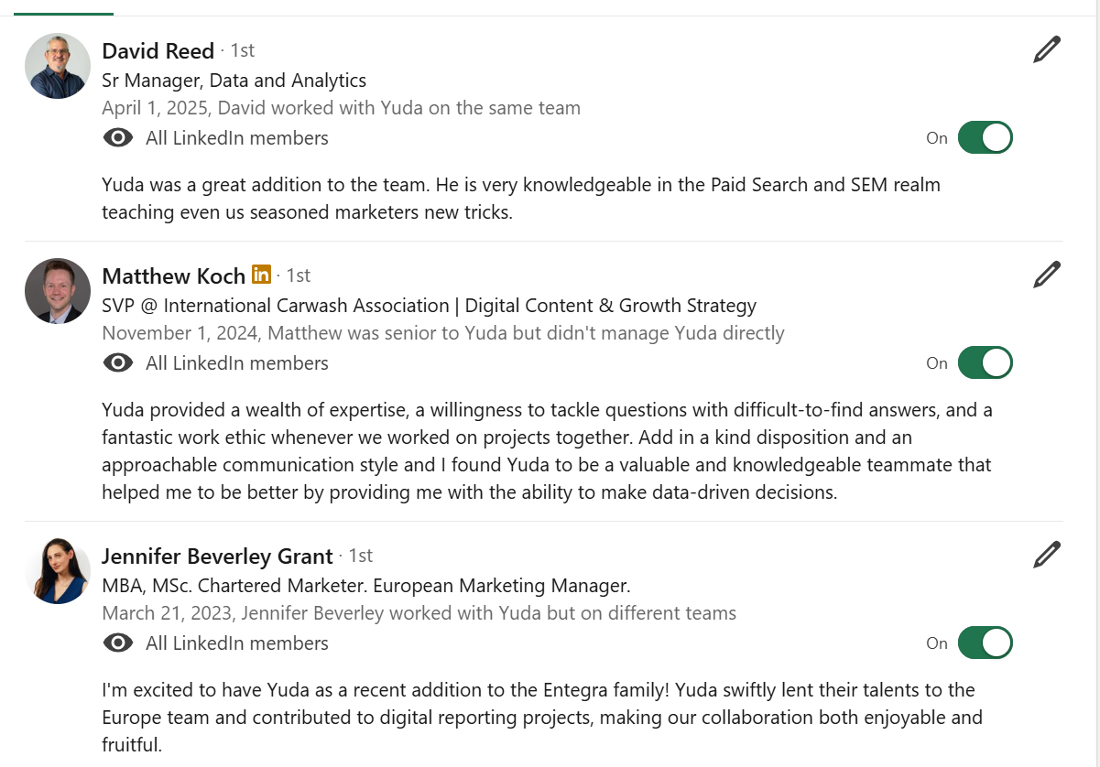The height and width of the screenshot is (767, 1100).
Task: Open David Reed's name link
Action: [x=158, y=50]
